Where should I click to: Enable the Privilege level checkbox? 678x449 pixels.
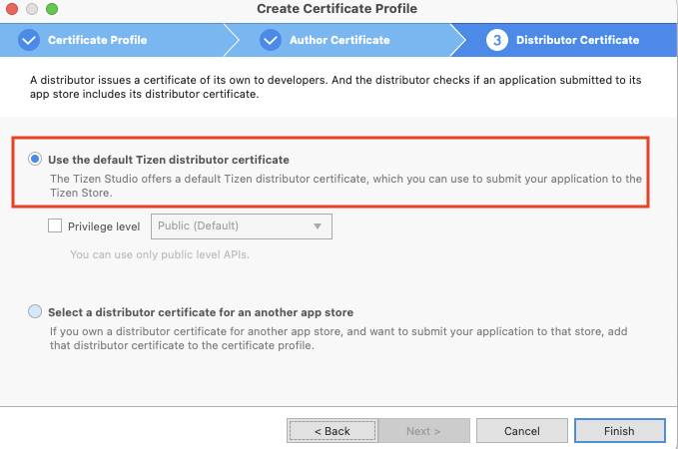click(x=55, y=225)
